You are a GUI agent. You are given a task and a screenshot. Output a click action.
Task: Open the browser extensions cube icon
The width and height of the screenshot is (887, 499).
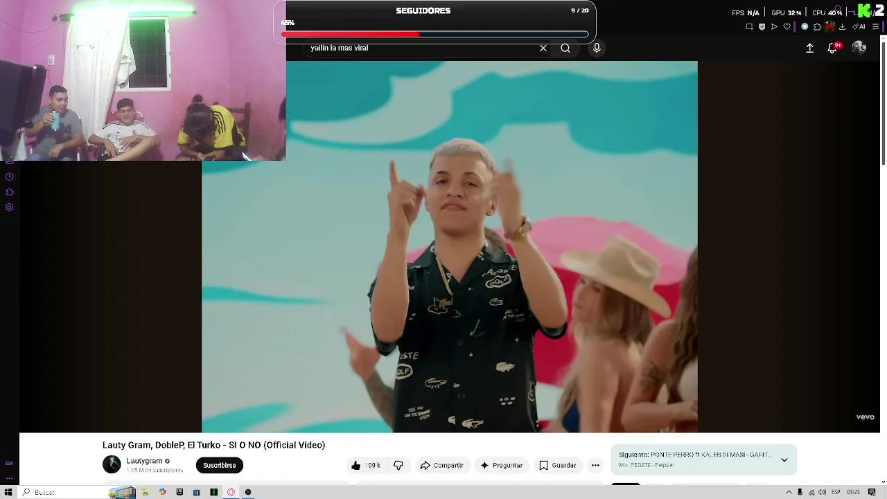click(817, 27)
